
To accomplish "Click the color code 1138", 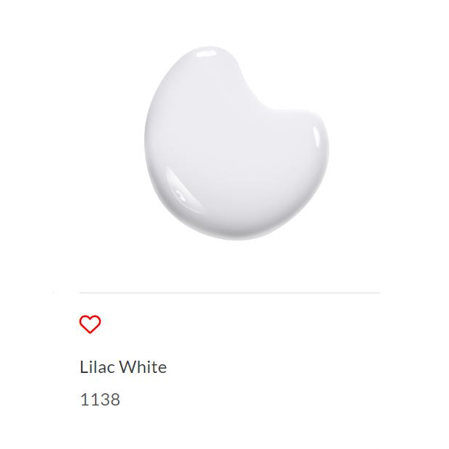I will tap(100, 400).
